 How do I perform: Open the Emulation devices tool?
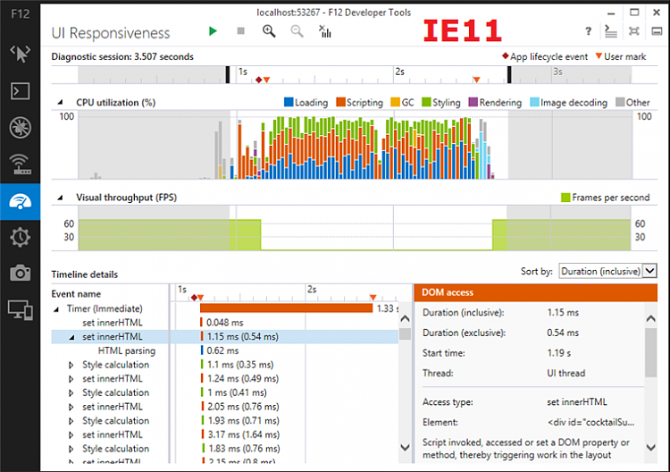(x=20, y=310)
